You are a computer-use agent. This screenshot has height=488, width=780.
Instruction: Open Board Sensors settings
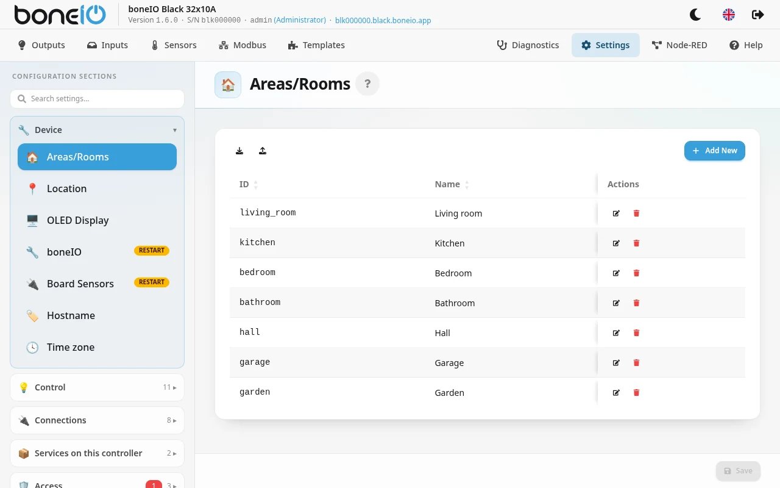97,284
